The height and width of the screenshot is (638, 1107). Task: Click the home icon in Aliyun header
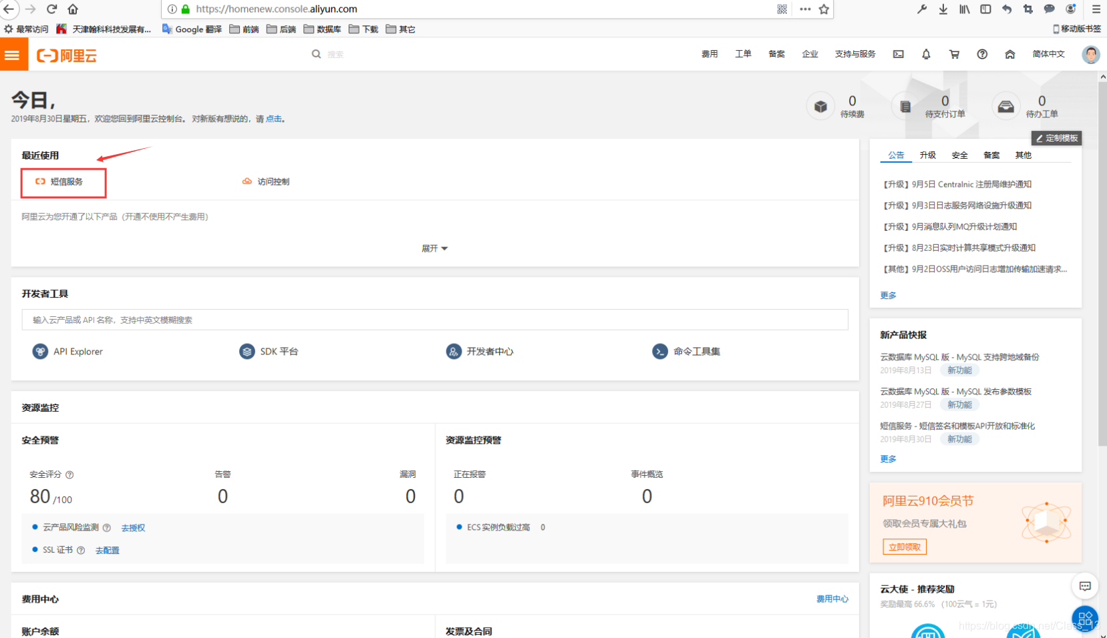pos(1010,54)
